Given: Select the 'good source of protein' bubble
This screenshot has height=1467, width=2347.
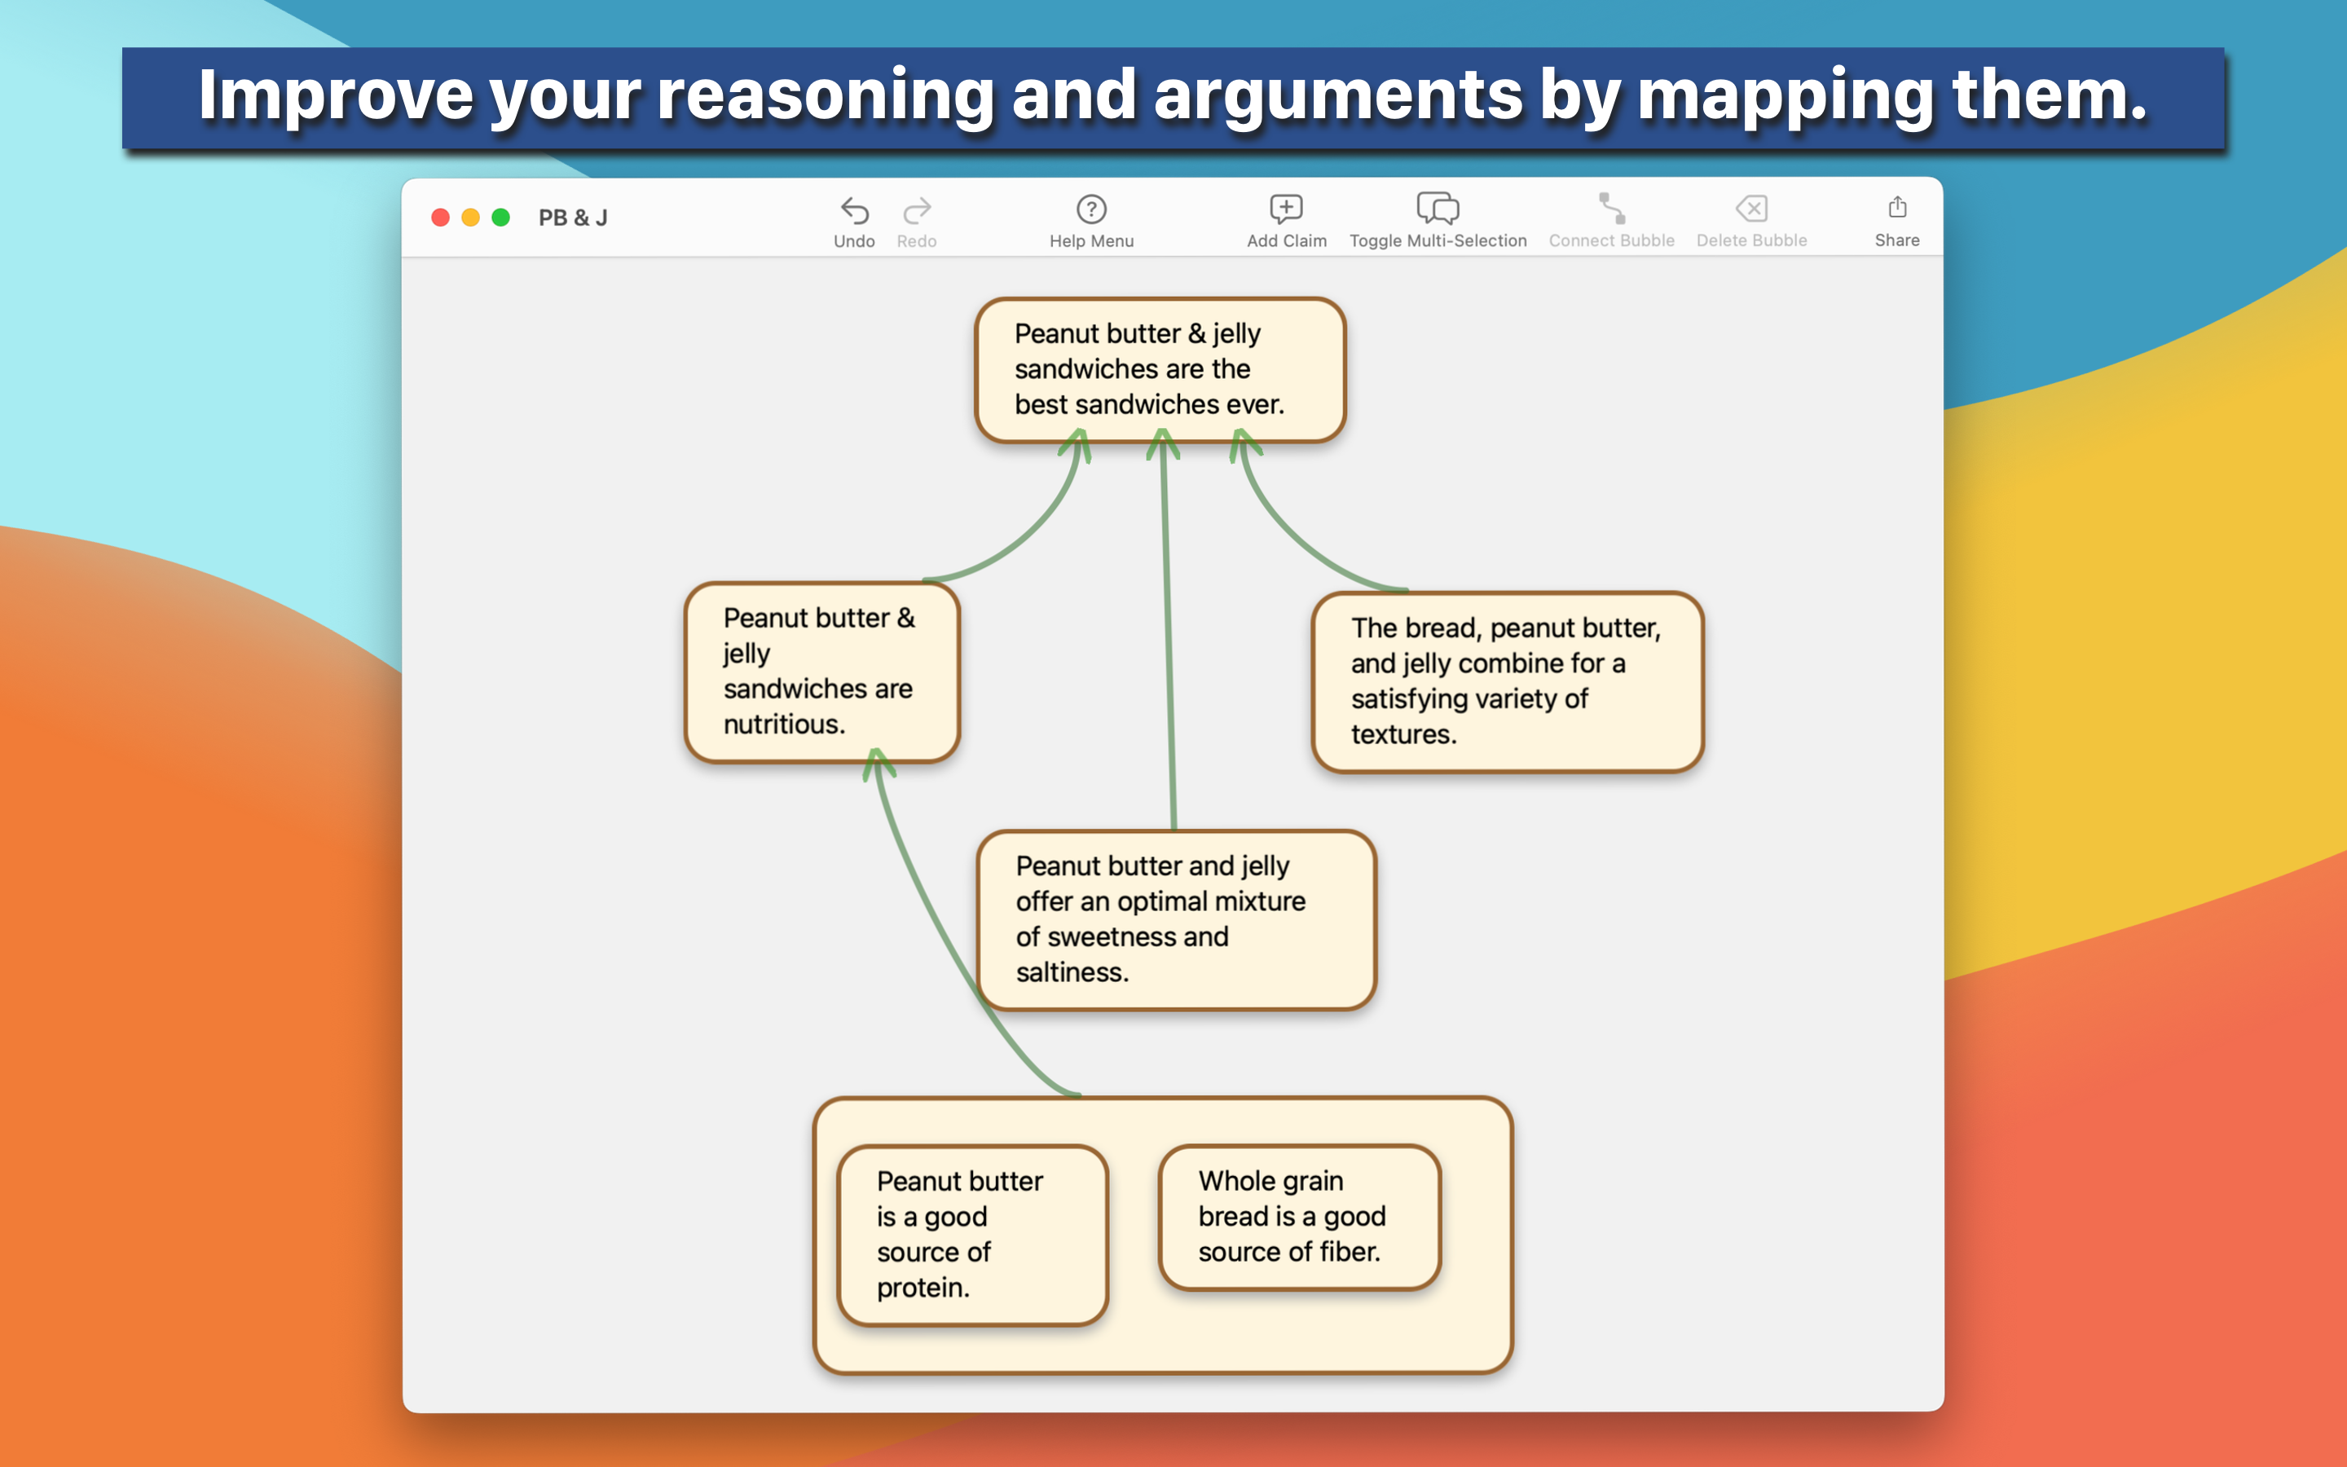Looking at the screenshot, I should coord(971,1234).
